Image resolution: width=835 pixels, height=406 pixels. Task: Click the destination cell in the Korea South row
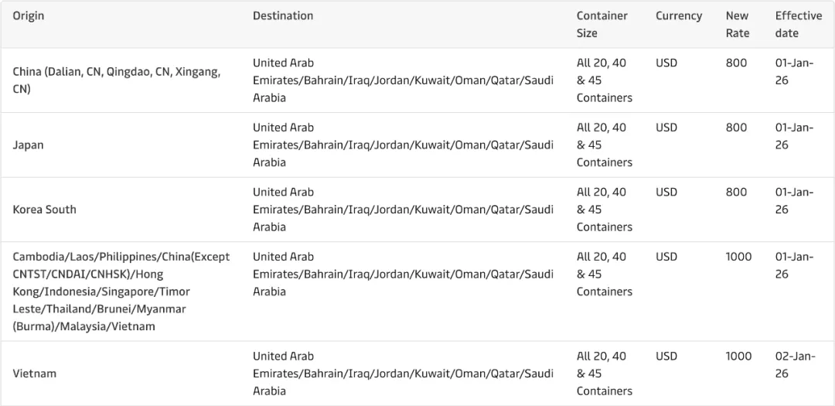coord(403,210)
